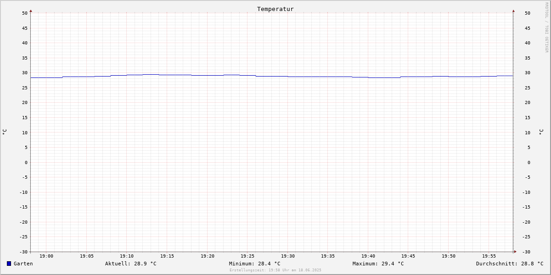Click the 50 label on left axis
The width and height of the screenshot is (551, 275).
point(25,13)
